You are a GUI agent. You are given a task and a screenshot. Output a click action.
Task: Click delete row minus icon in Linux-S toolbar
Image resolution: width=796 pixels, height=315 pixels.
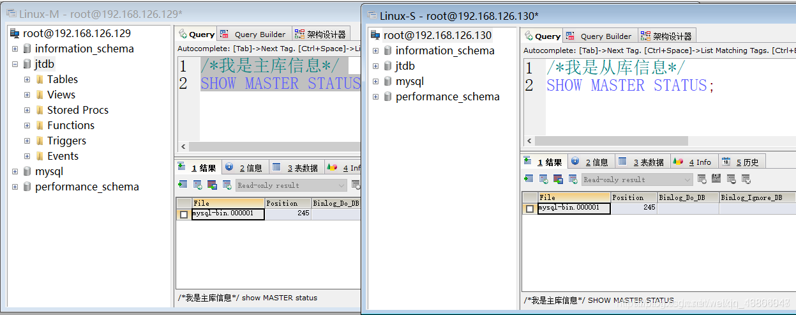[x=731, y=180]
